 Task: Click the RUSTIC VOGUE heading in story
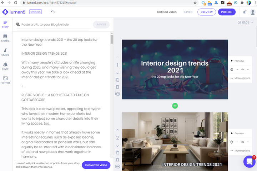[x=55, y=97]
